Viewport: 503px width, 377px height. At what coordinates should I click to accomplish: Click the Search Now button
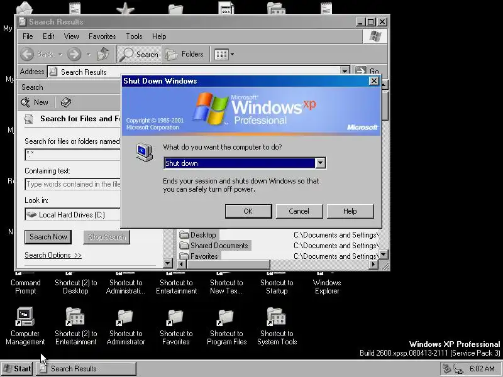(x=48, y=237)
